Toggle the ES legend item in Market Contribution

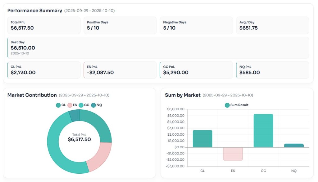coord(72,105)
